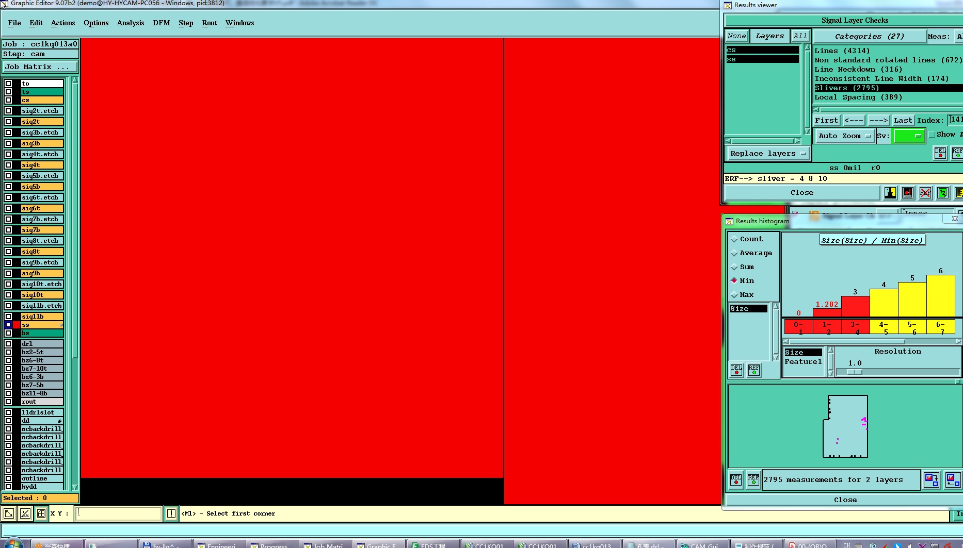Toggle visibility of layer 'drl'

click(x=8, y=344)
